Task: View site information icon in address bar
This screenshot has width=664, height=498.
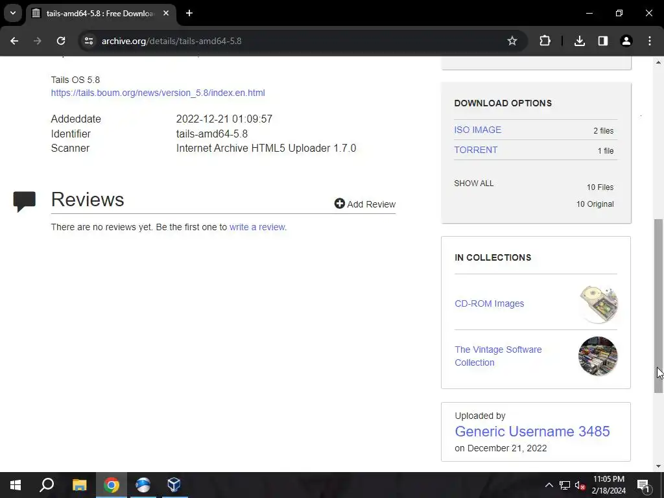Action: coord(88,41)
